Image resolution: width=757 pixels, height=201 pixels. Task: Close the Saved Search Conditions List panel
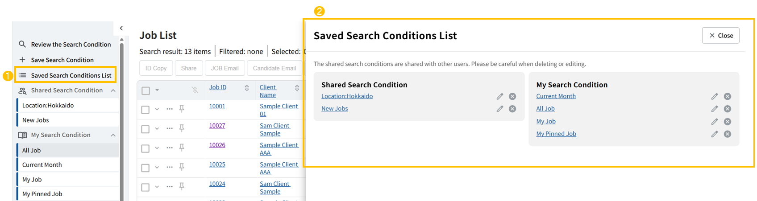click(720, 36)
